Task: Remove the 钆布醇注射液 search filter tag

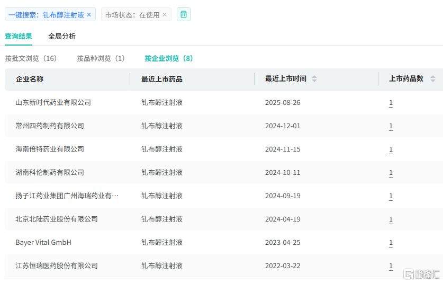Action: tap(89, 15)
